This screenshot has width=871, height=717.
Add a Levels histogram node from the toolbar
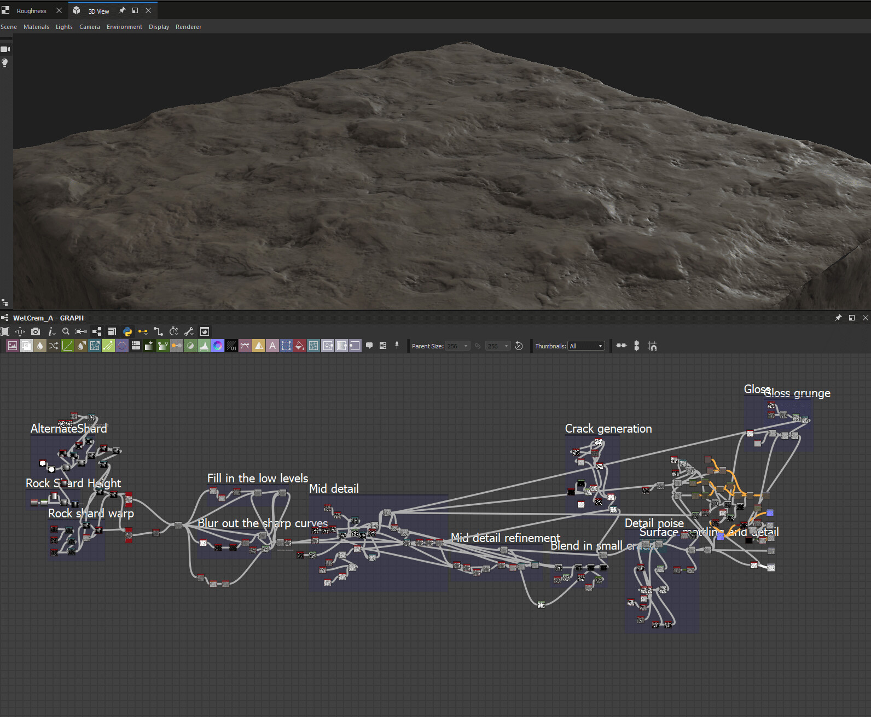pos(204,346)
